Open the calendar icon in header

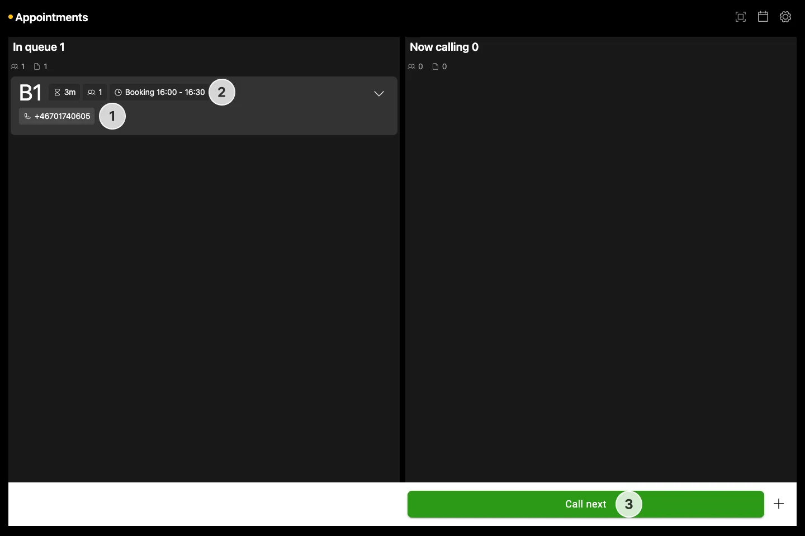pyautogui.click(x=763, y=17)
